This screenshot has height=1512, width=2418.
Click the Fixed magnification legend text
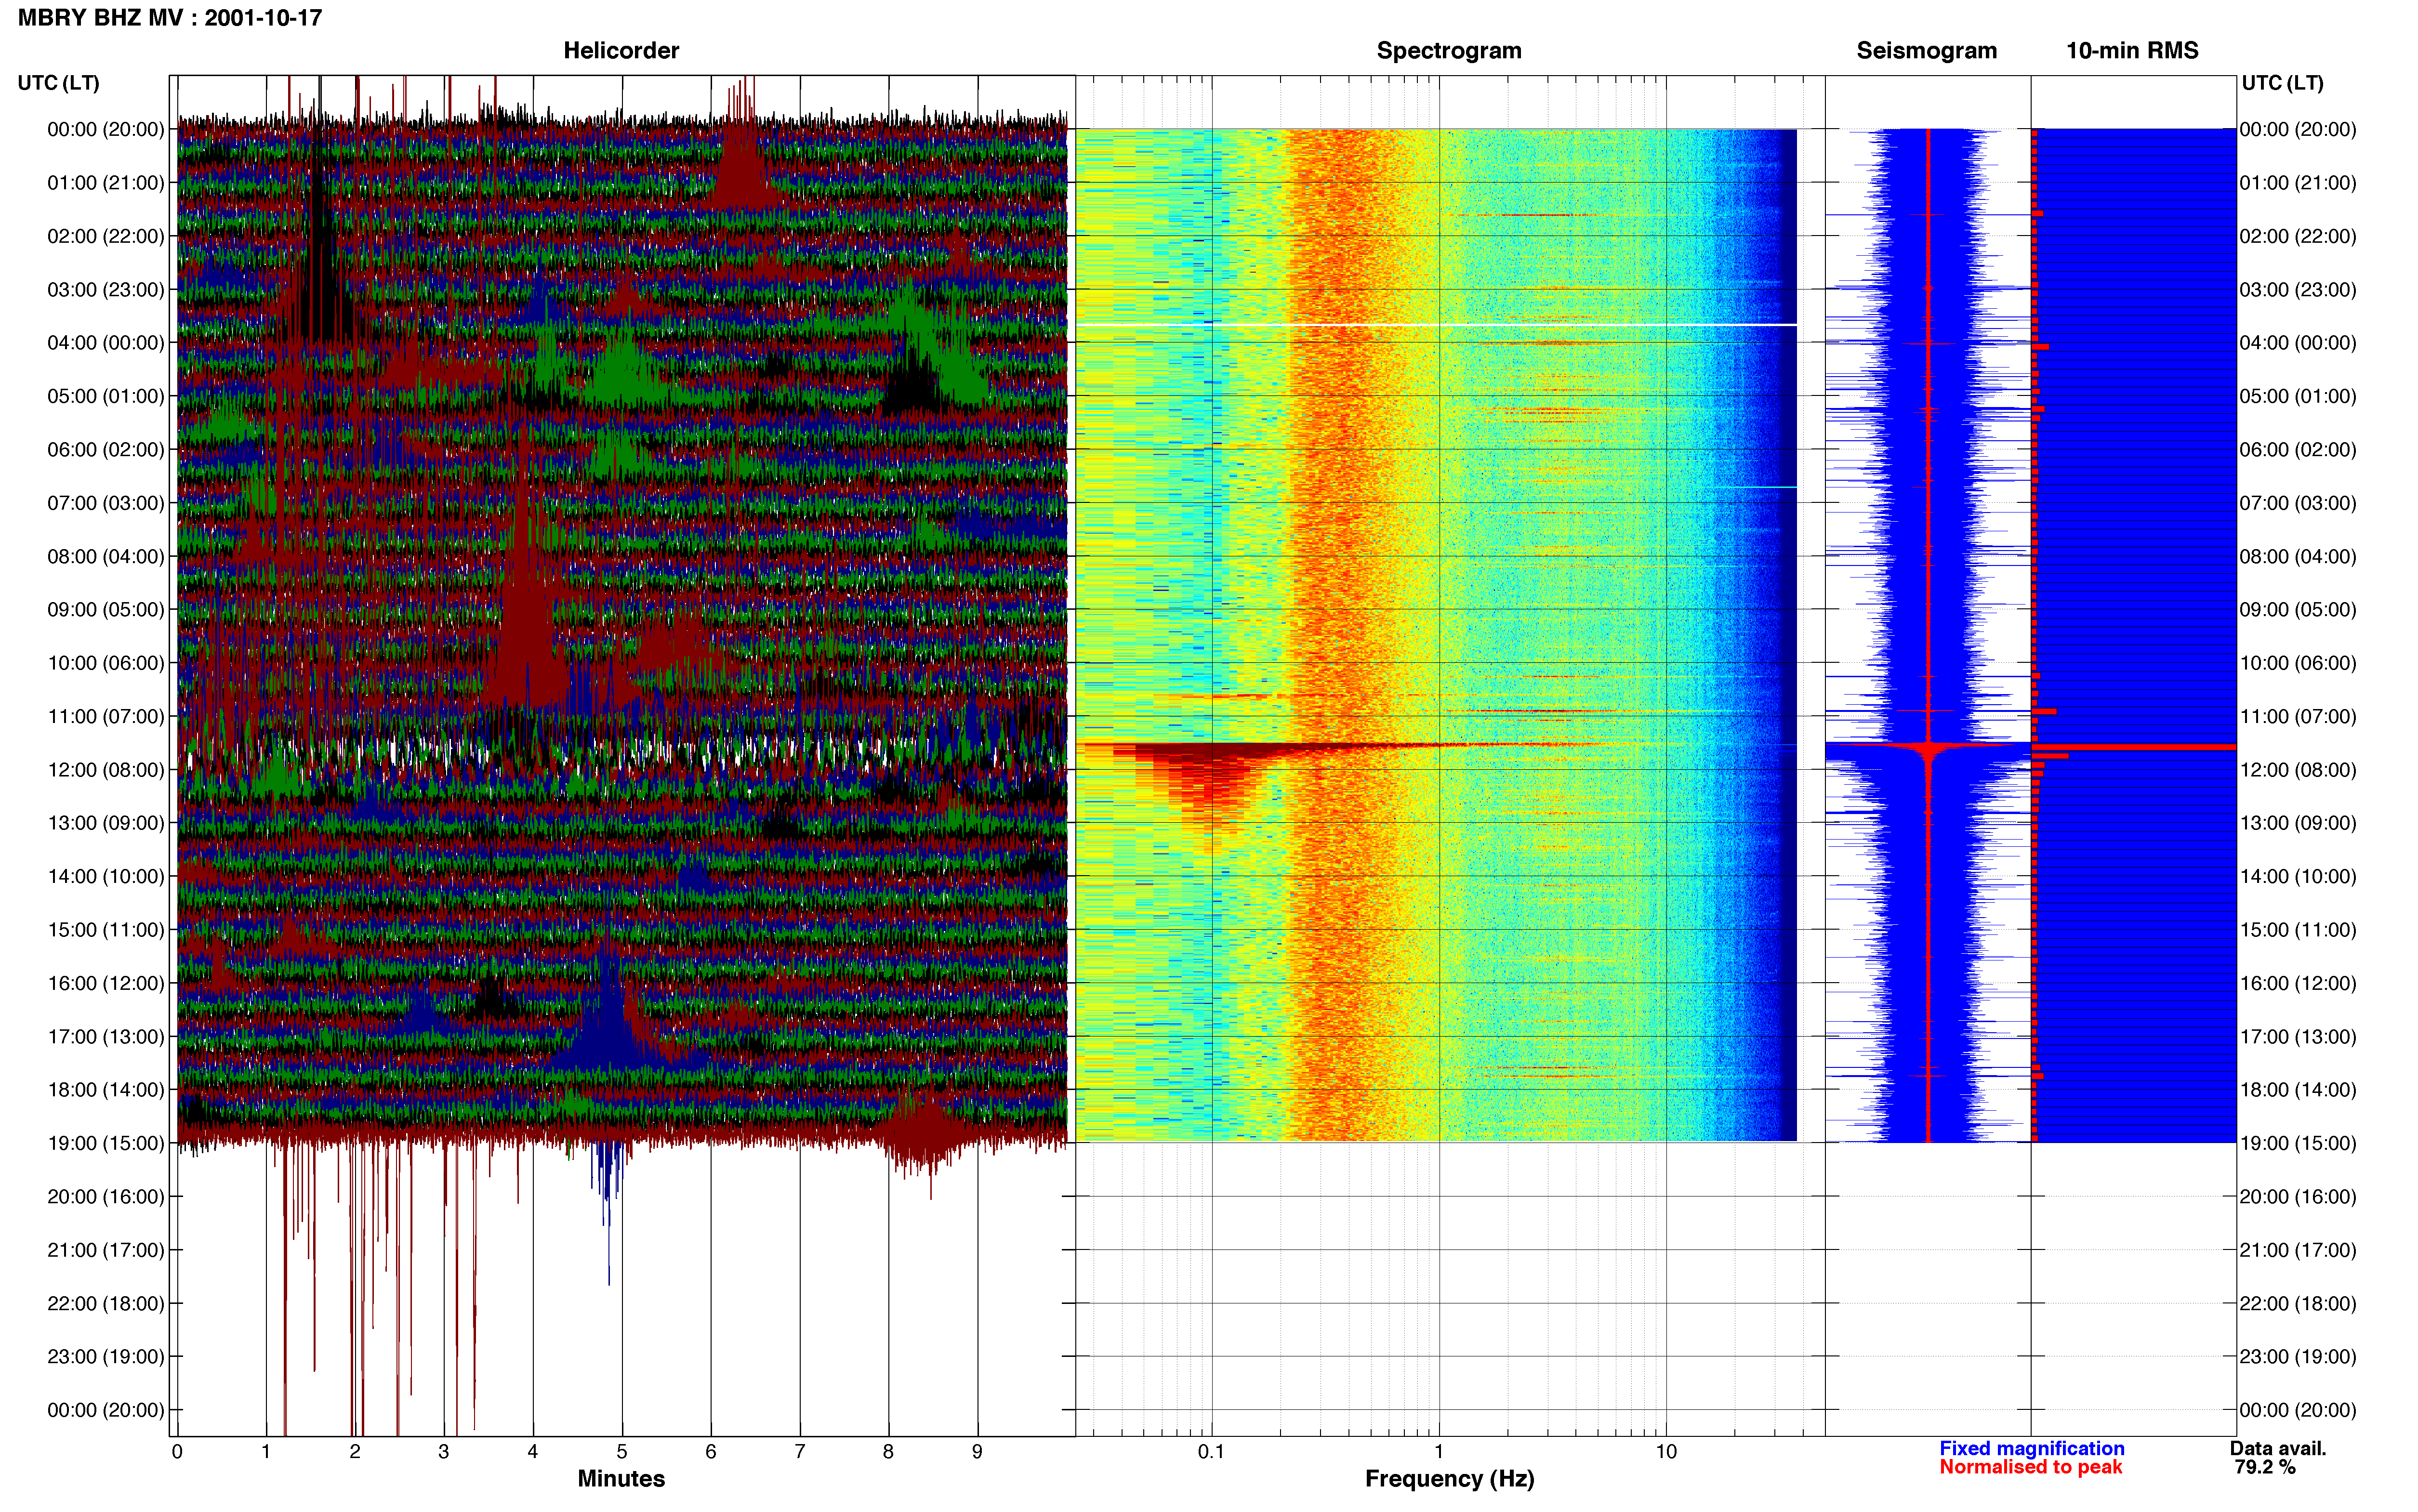point(2031,1448)
